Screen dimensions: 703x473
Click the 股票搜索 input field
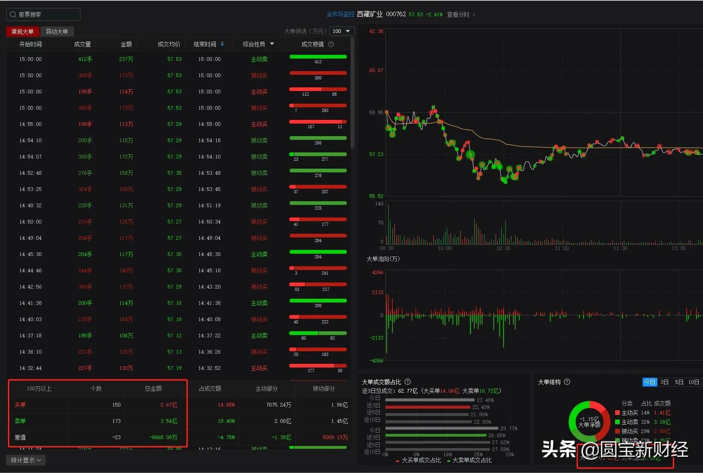coord(44,14)
